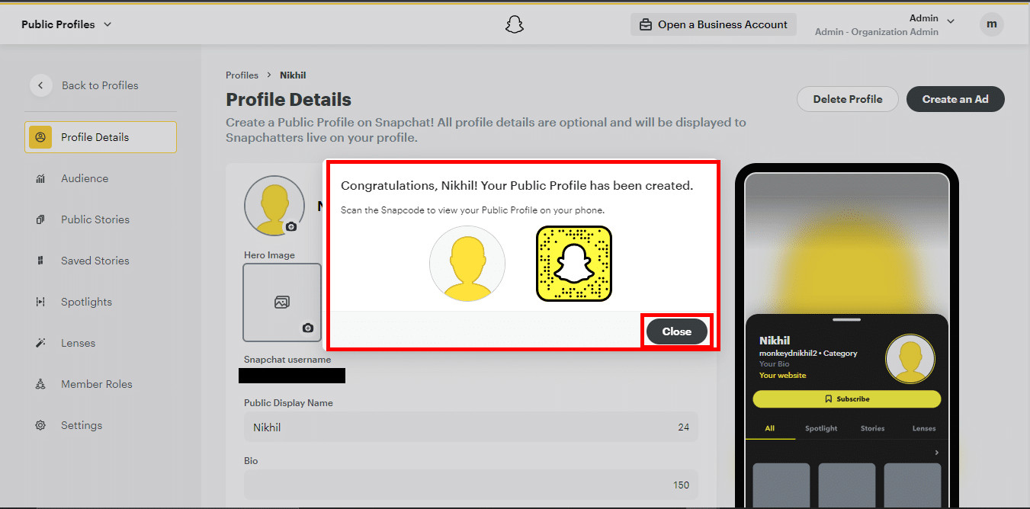Click the Snapchat ghost logo

tap(515, 24)
